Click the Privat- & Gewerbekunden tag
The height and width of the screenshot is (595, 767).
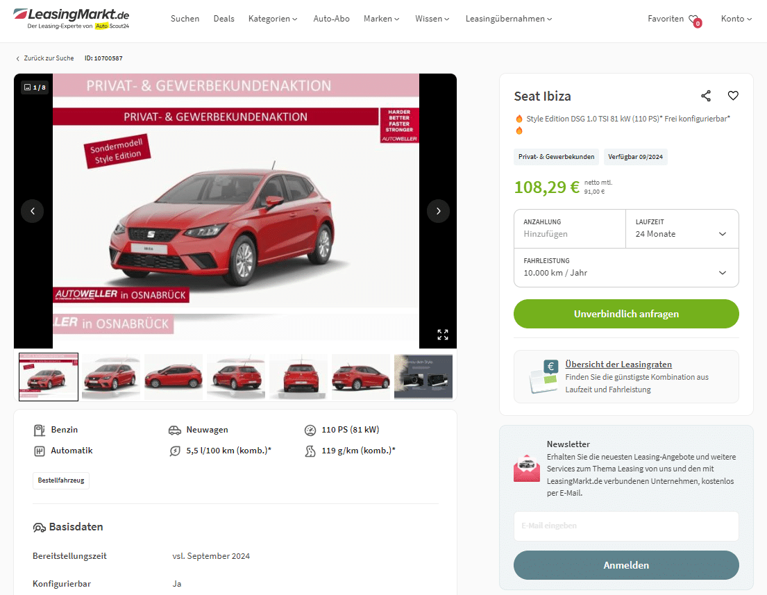(556, 157)
